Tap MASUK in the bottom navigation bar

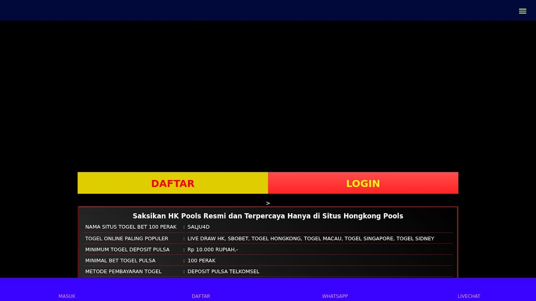tap(67, 296)
